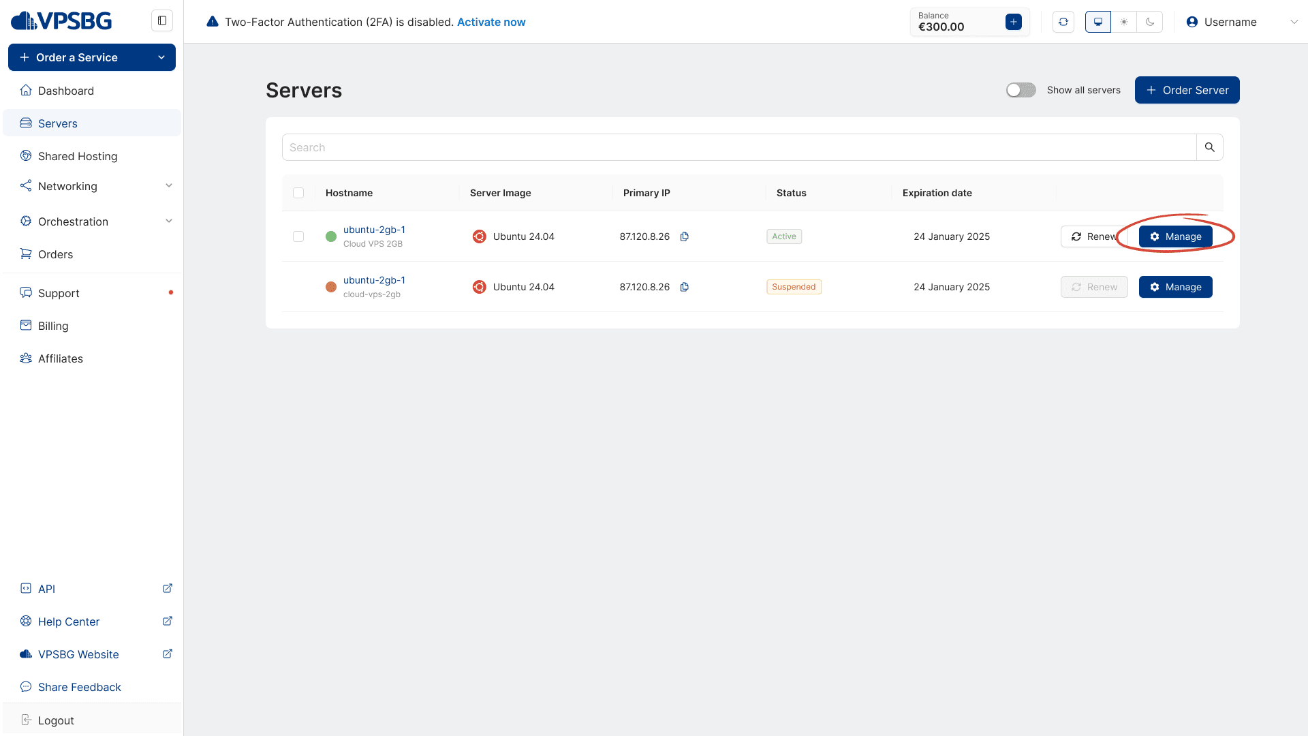Image resolution: width=1308 pixels, height=736 pixels.
Task: Select the Servers icon in the sidebar
Action: 26,123
